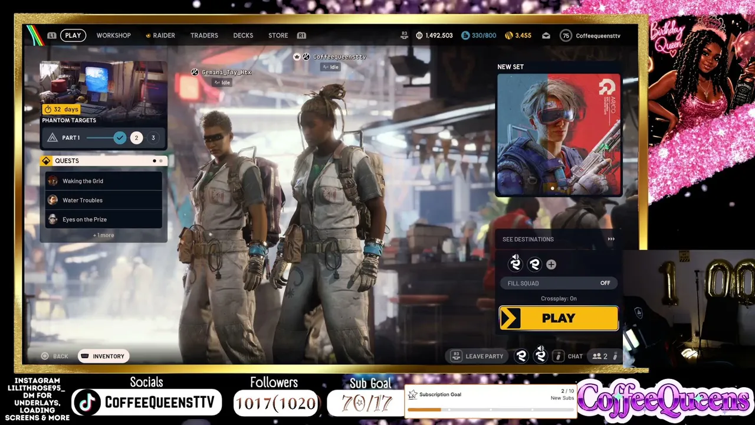The height and width of the screenshot is (425, 755).
Task: Click the triangle icon beside PART 1
Action: pyautogui.click(x=52, y=138)
